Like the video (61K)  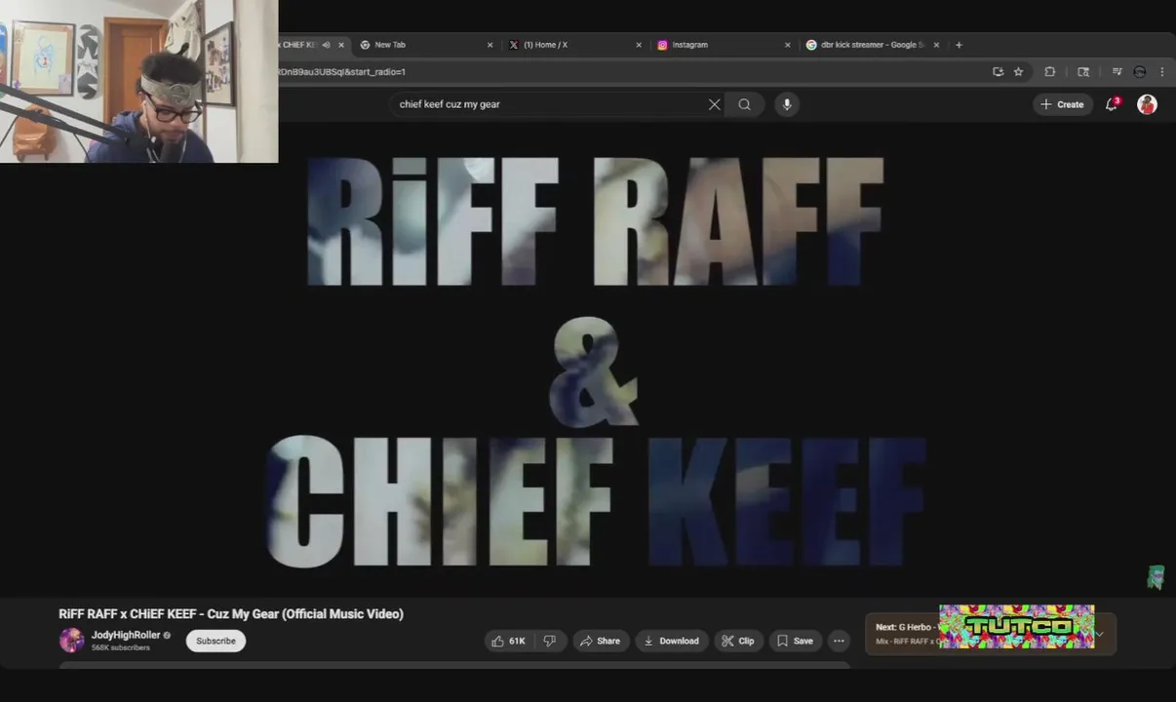point(509,641)
